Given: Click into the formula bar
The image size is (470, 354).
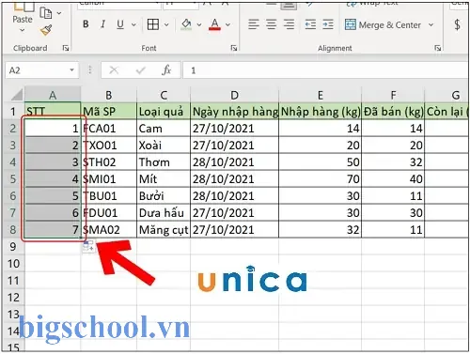Looking at the screenshot, I should (325, 70).
